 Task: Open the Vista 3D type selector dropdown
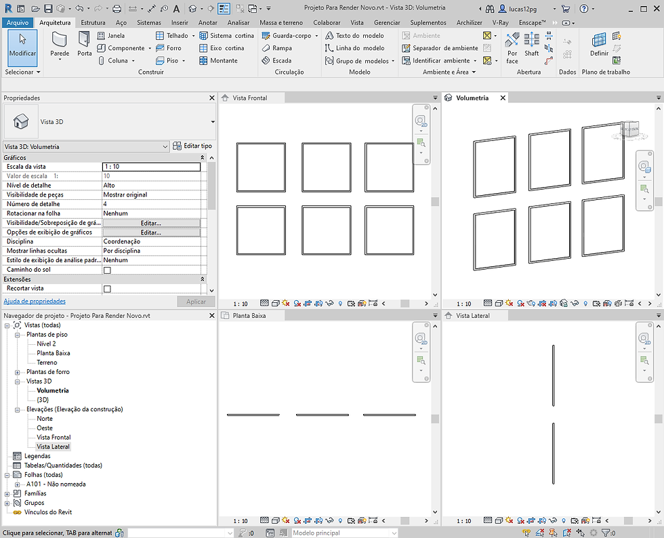point(213,121)
